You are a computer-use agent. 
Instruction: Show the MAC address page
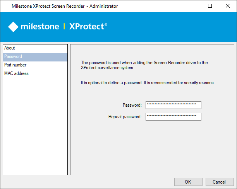16,73
